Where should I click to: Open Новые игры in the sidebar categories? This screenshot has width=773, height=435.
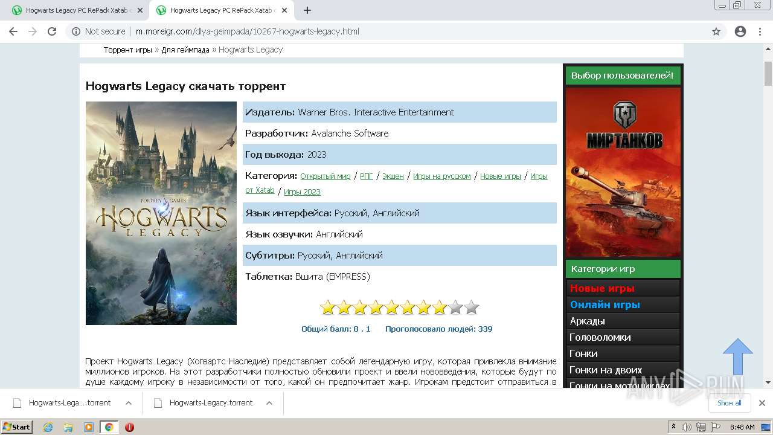click(623, 288)
